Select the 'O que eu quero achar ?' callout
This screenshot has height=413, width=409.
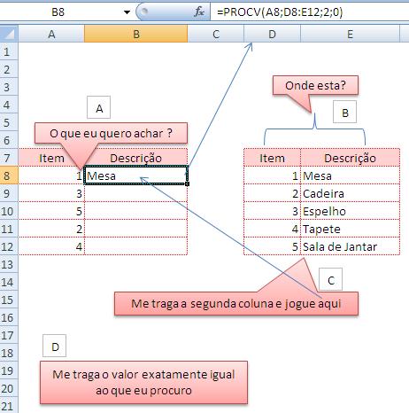click(x=111, y=134)
